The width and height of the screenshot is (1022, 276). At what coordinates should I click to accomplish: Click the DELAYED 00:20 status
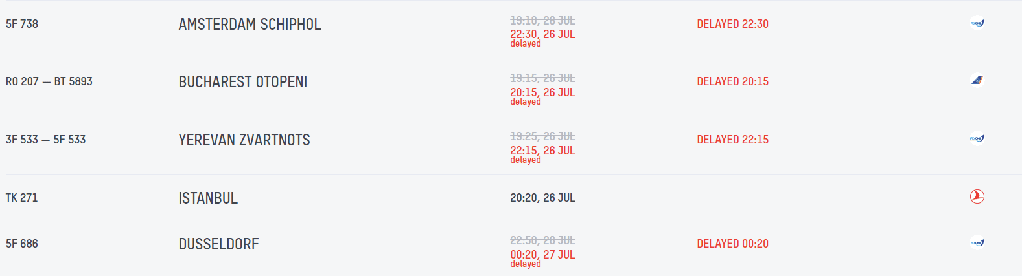coord(732,244)
